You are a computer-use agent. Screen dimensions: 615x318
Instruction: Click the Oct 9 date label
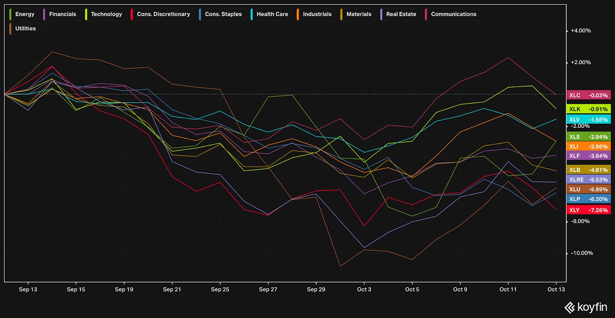(x=460, y=289)
